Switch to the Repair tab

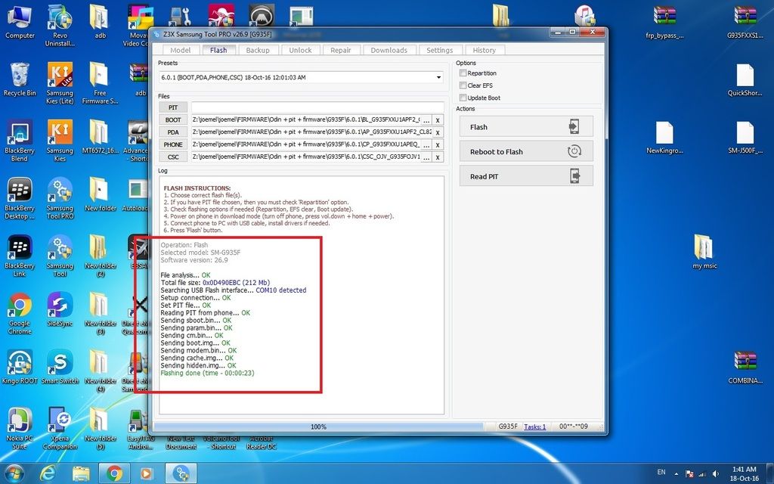[341, 50]
